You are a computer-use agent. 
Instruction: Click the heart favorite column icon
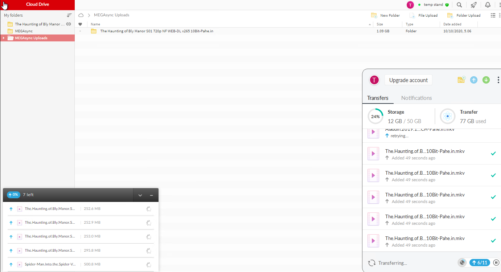coord(80,24)
